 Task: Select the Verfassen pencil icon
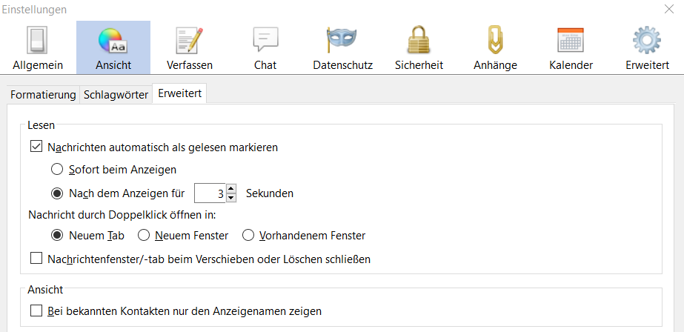[190, 40]
